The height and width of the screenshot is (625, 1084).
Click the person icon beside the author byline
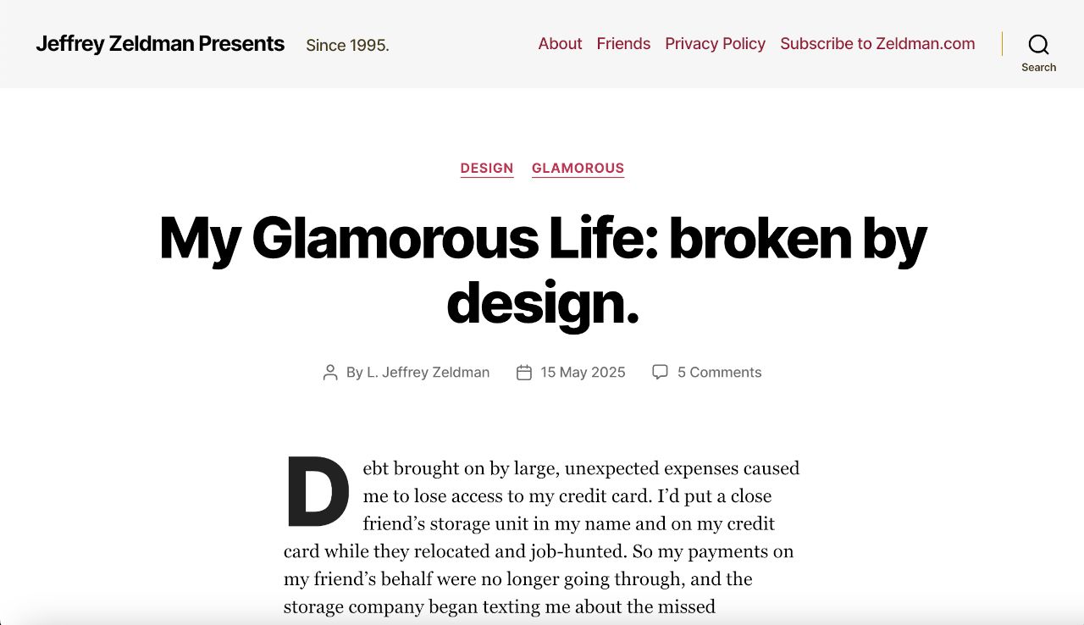click(x=330, y=373)
